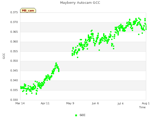Click the 0.335 y-axis value
161x120 pixels.
[14, 90]
